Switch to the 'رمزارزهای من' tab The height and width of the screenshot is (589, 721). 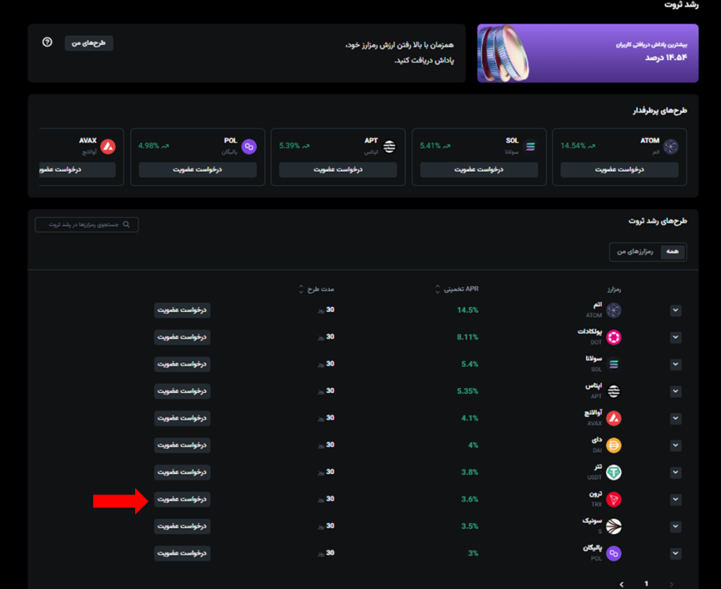(635, 252)
